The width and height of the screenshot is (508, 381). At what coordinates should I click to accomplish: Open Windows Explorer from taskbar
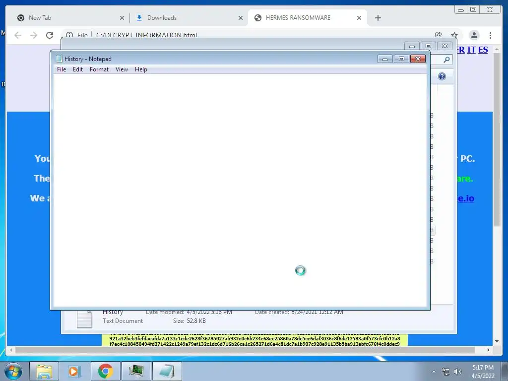(x=44, y=371)
